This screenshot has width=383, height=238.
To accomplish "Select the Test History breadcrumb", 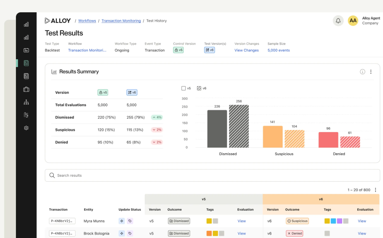I will coord(156,21).
